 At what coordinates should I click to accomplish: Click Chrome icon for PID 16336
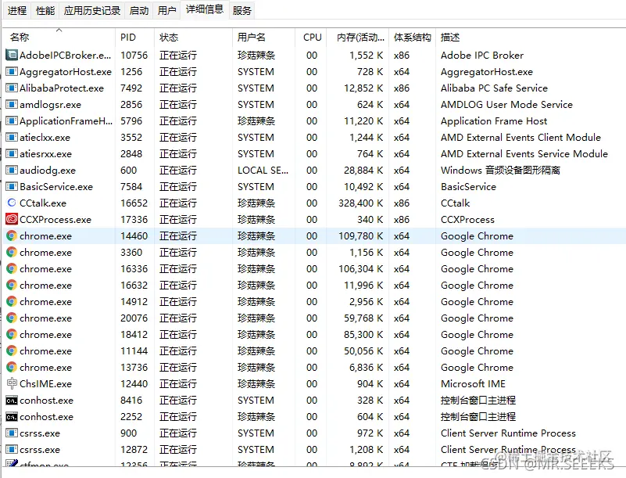click(12, 268)
